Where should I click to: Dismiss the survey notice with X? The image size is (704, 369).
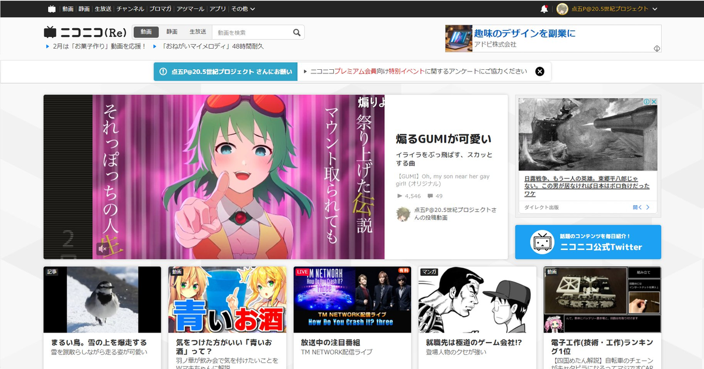point(540,72)
